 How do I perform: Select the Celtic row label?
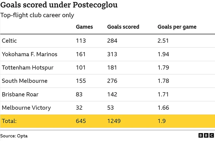(x=9, y=41)
